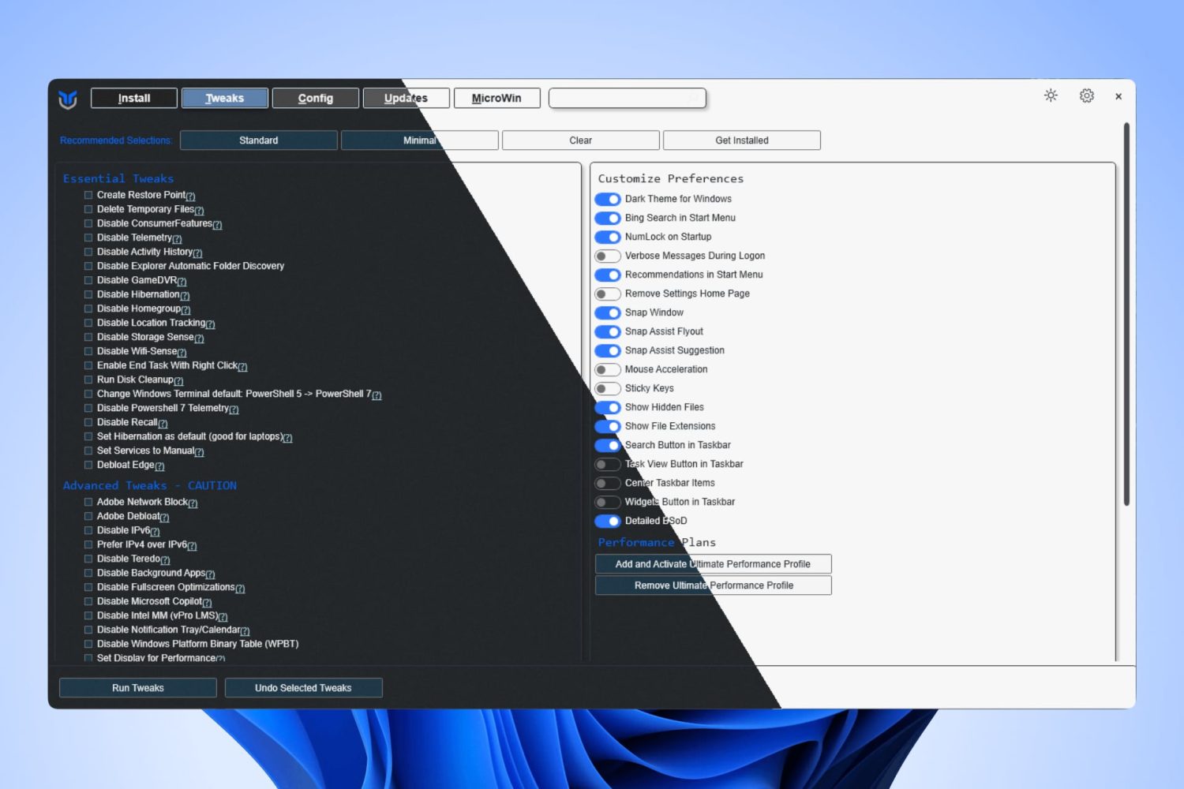Toggle Recommendations in Start Menu

(608, 275)
